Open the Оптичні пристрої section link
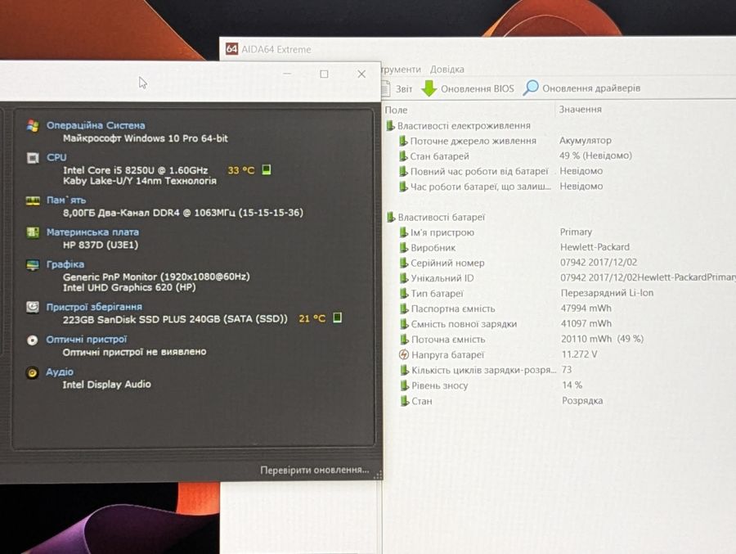The height and width of the screenshot is (554, 736). 87,340
